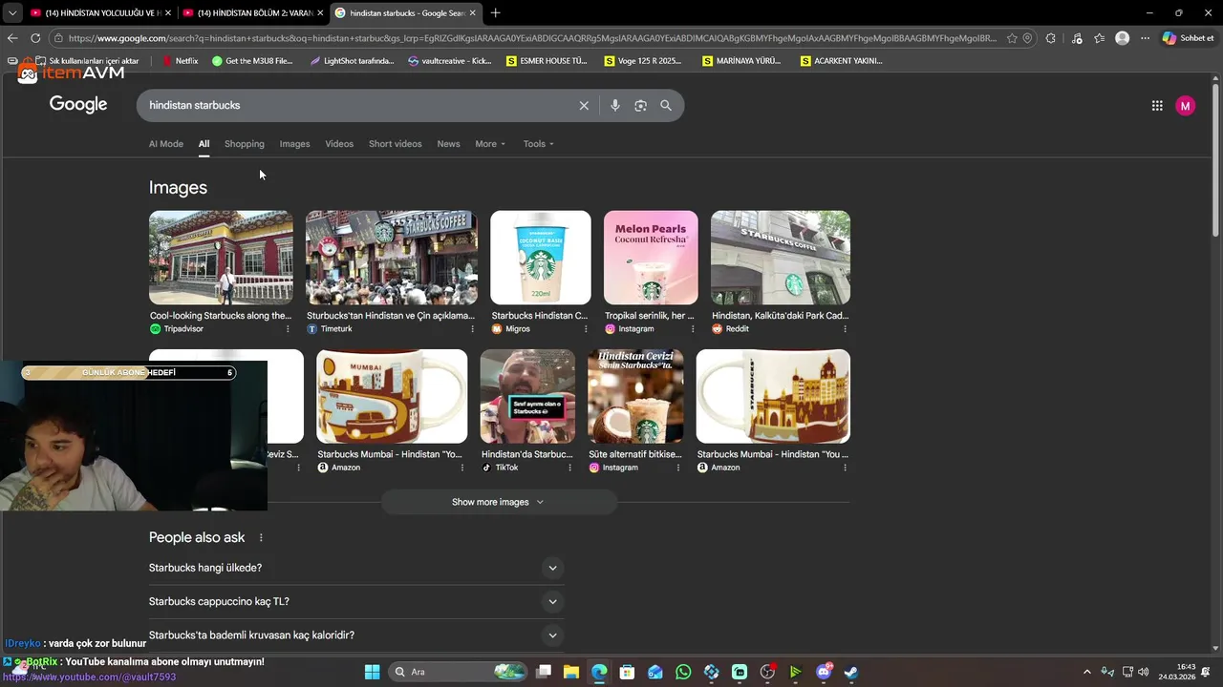Go back to the previous page
Screen dimensions: 1223x687
(x=11, y=38)
